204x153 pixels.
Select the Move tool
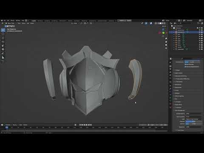(3, 38)
